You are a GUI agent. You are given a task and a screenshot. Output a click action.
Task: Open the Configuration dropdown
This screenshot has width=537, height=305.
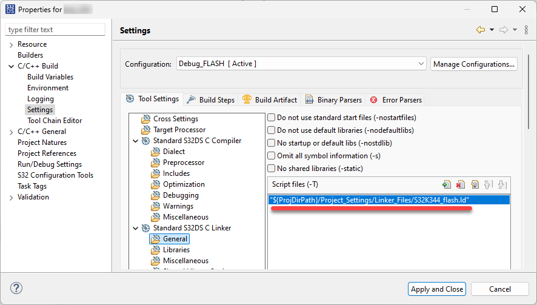point(301,64)
